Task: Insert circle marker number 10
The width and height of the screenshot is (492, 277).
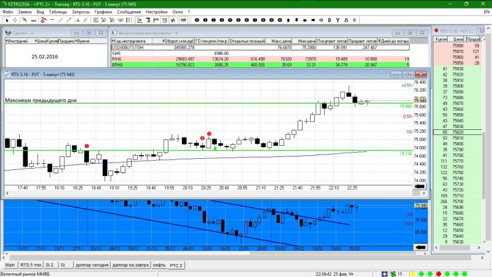Action: 280,20
